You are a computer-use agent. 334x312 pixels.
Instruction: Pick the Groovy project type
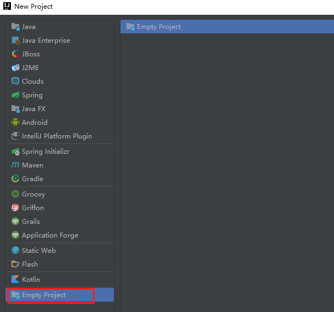[x=60, y=194]
